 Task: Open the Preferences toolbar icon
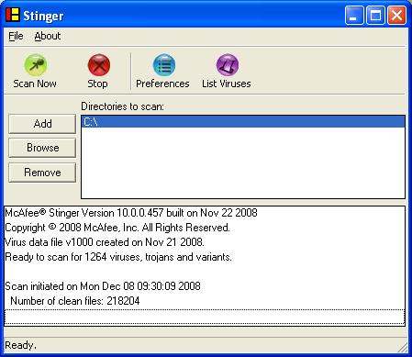click(x=164, y=65)
